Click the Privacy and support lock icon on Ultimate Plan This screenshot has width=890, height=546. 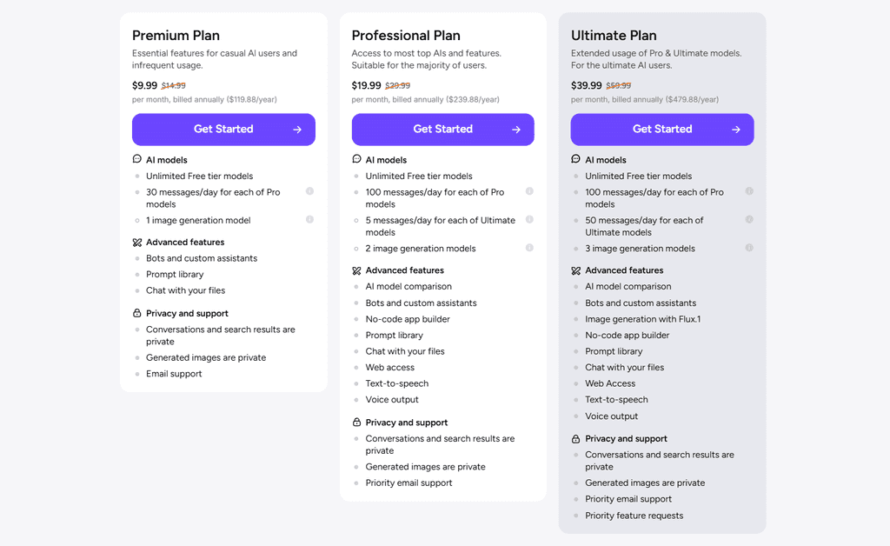point(575,438)
